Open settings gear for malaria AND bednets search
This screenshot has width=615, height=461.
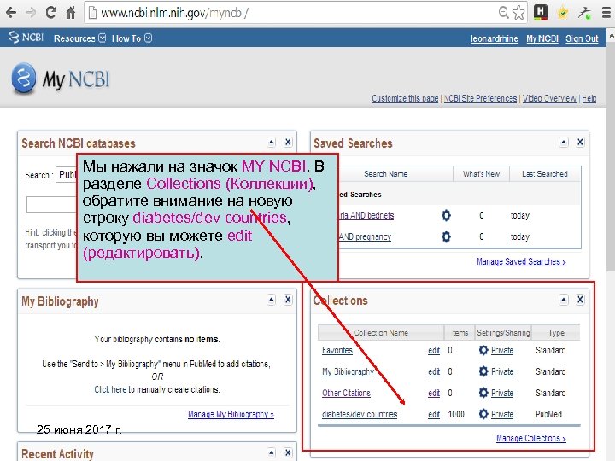[x=446, y=215]
